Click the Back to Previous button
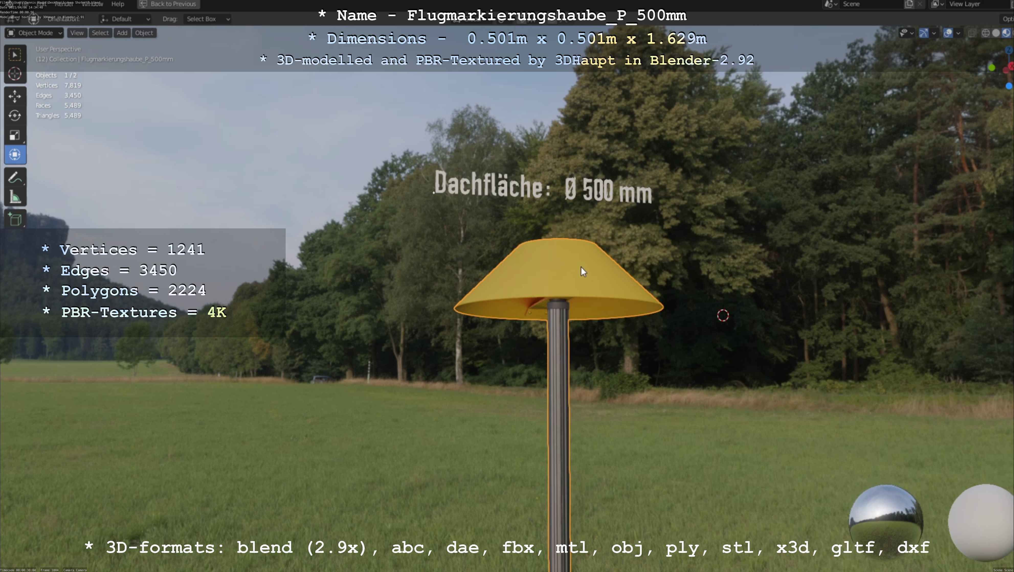The image size is (1014, 572). (169, 4)
